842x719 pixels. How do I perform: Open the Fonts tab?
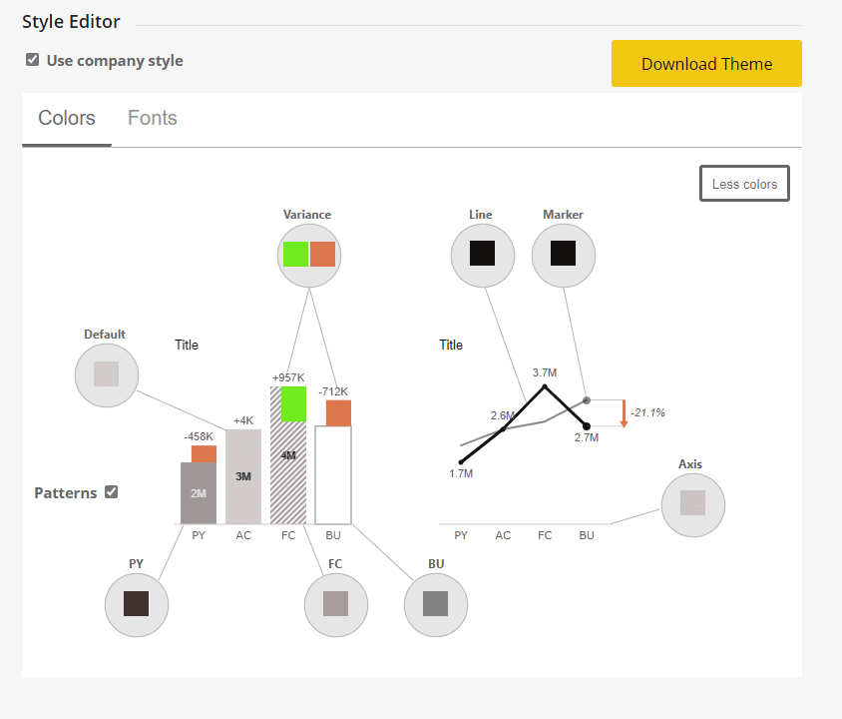click(x=153, y=118)
